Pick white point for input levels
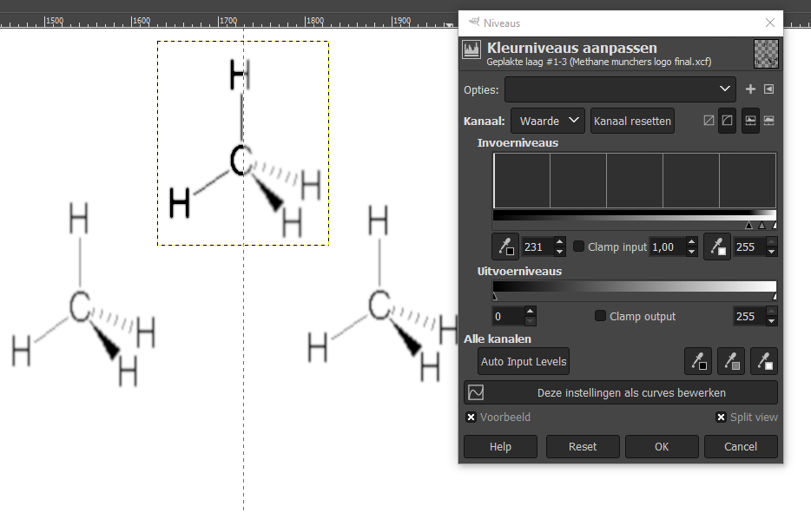 pos(717,247)
